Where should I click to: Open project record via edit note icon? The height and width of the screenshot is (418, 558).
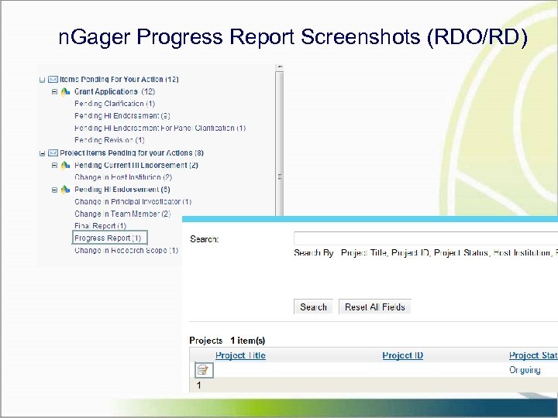coord(204,370)
